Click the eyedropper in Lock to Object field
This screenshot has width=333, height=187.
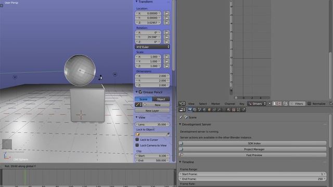[x=168, y=135]
